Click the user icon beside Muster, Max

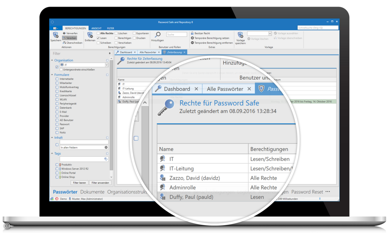[70, 199]
